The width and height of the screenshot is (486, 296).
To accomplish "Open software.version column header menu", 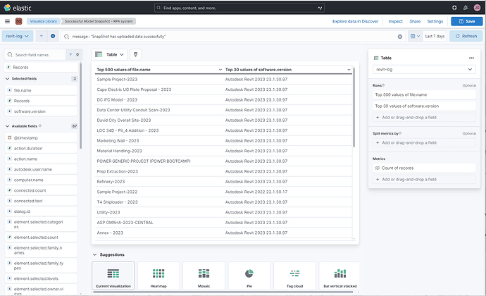I will point(349,70).
